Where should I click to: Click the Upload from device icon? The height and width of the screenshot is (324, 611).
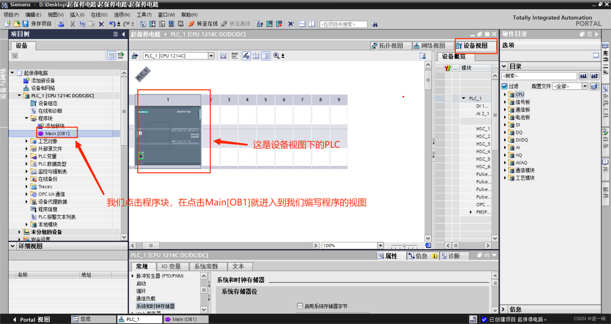[x=162, y=24]
